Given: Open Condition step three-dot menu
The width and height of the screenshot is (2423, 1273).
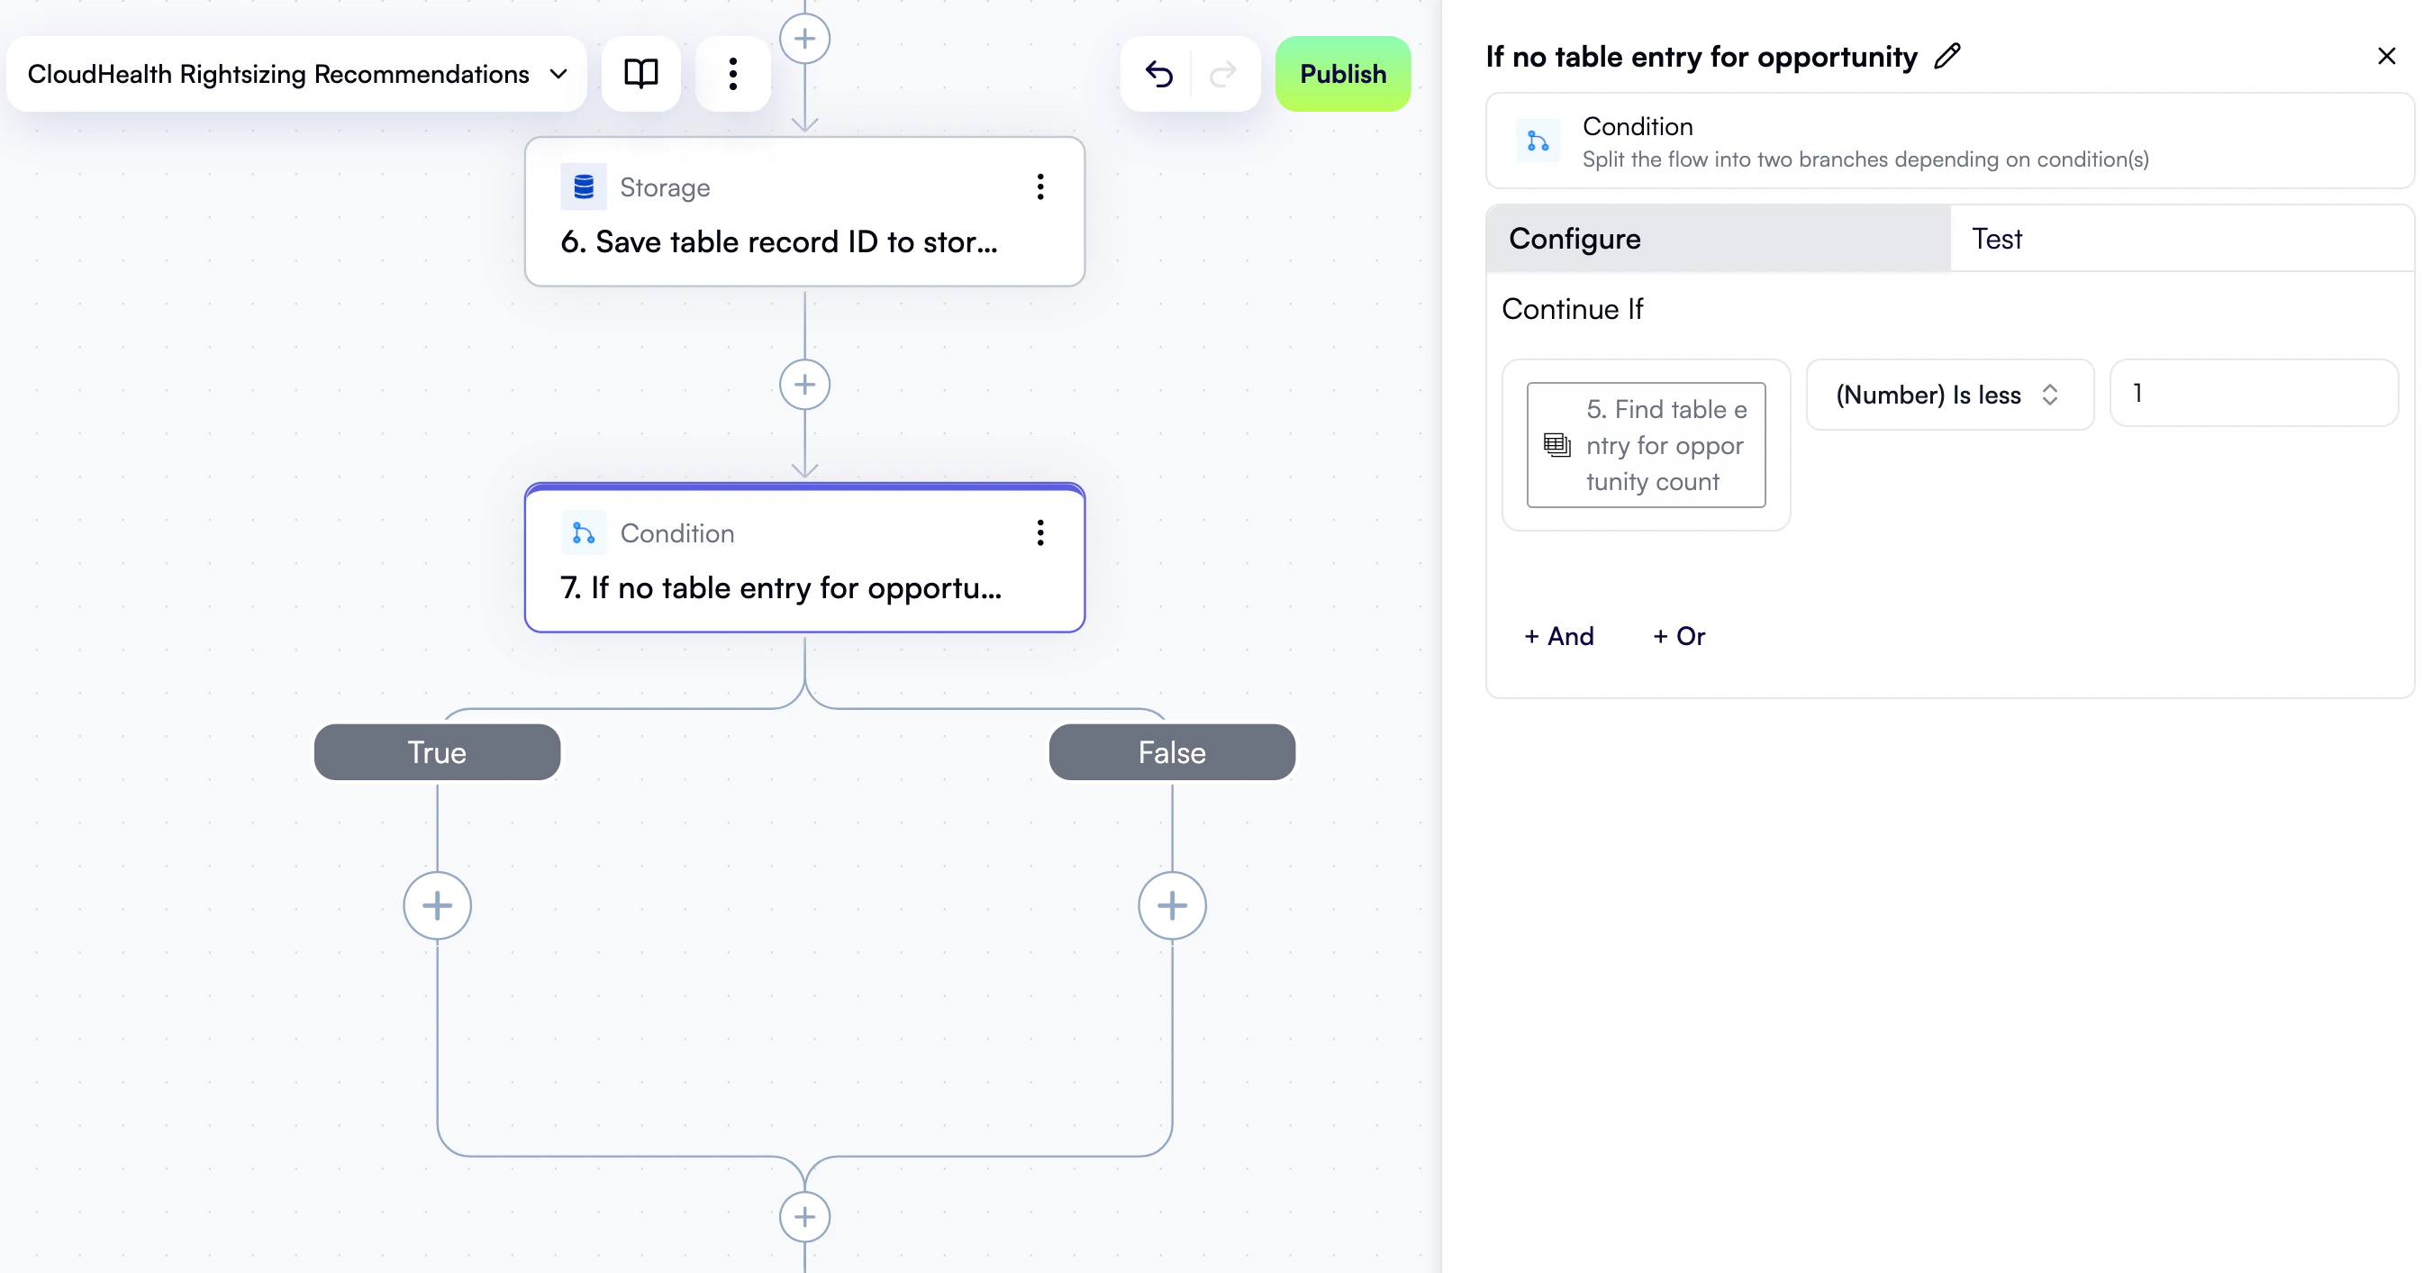Looking at the screenshot, I should 1039,532.
